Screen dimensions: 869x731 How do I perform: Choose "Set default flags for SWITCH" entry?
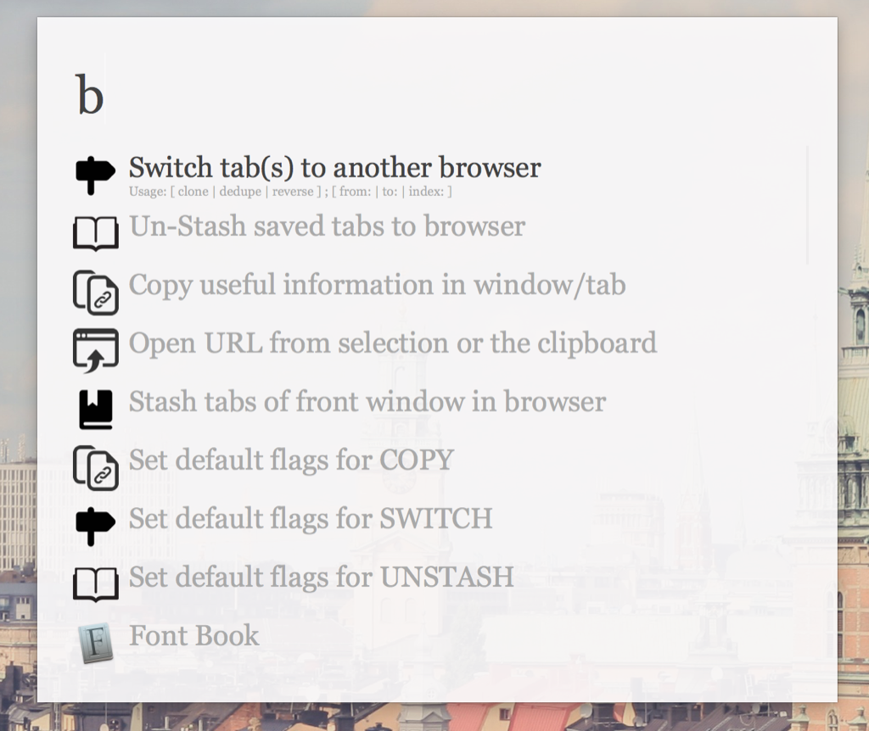pyautogui.click(x=310, y=519)
